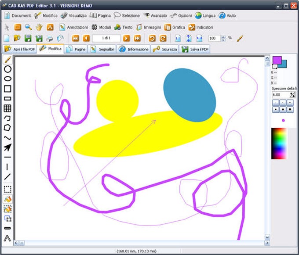The image size is (299, 255).
Task: Select the dashed rectangle selection tool
Action: tap(7, 190)
